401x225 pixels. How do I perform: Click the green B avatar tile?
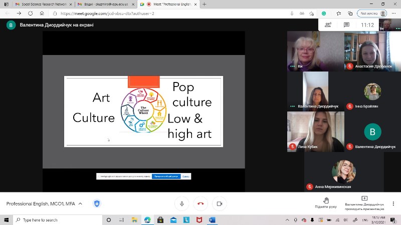click(372, 131)
